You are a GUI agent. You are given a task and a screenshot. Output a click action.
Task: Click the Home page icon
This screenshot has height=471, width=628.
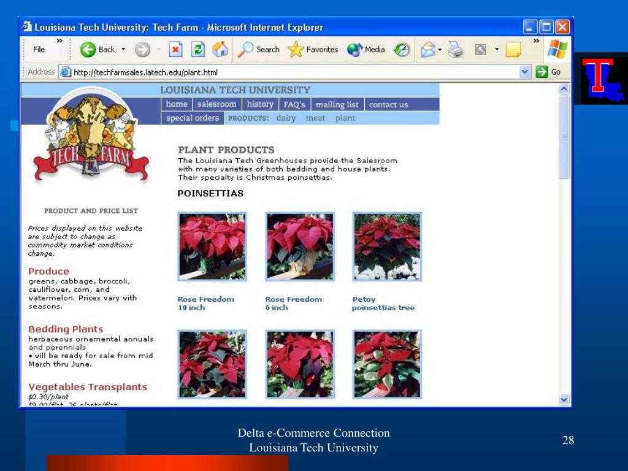220,49
